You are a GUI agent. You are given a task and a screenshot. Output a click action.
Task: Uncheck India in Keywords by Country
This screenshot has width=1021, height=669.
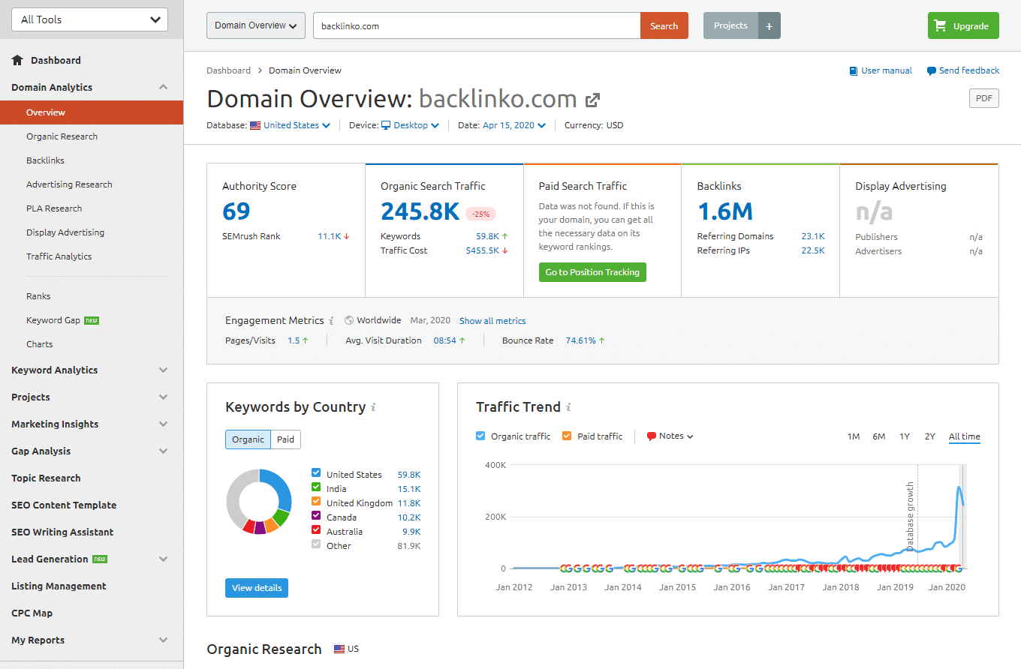point(317,487)
